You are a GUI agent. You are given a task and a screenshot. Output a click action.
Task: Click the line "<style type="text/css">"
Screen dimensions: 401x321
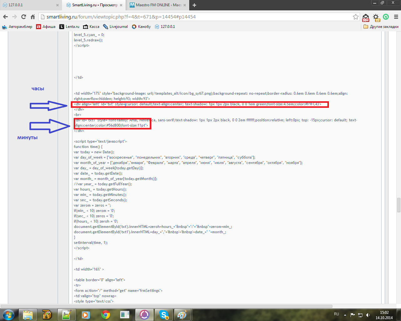tap(94, 301)
